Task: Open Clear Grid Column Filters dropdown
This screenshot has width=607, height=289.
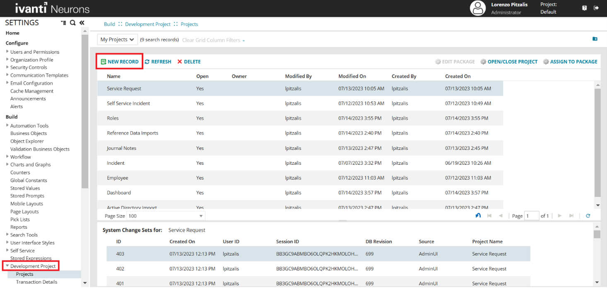Action: coord(214,40)
